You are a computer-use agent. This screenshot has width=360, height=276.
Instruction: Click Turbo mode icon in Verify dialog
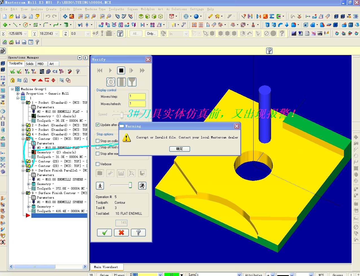[x=111, y=82]
